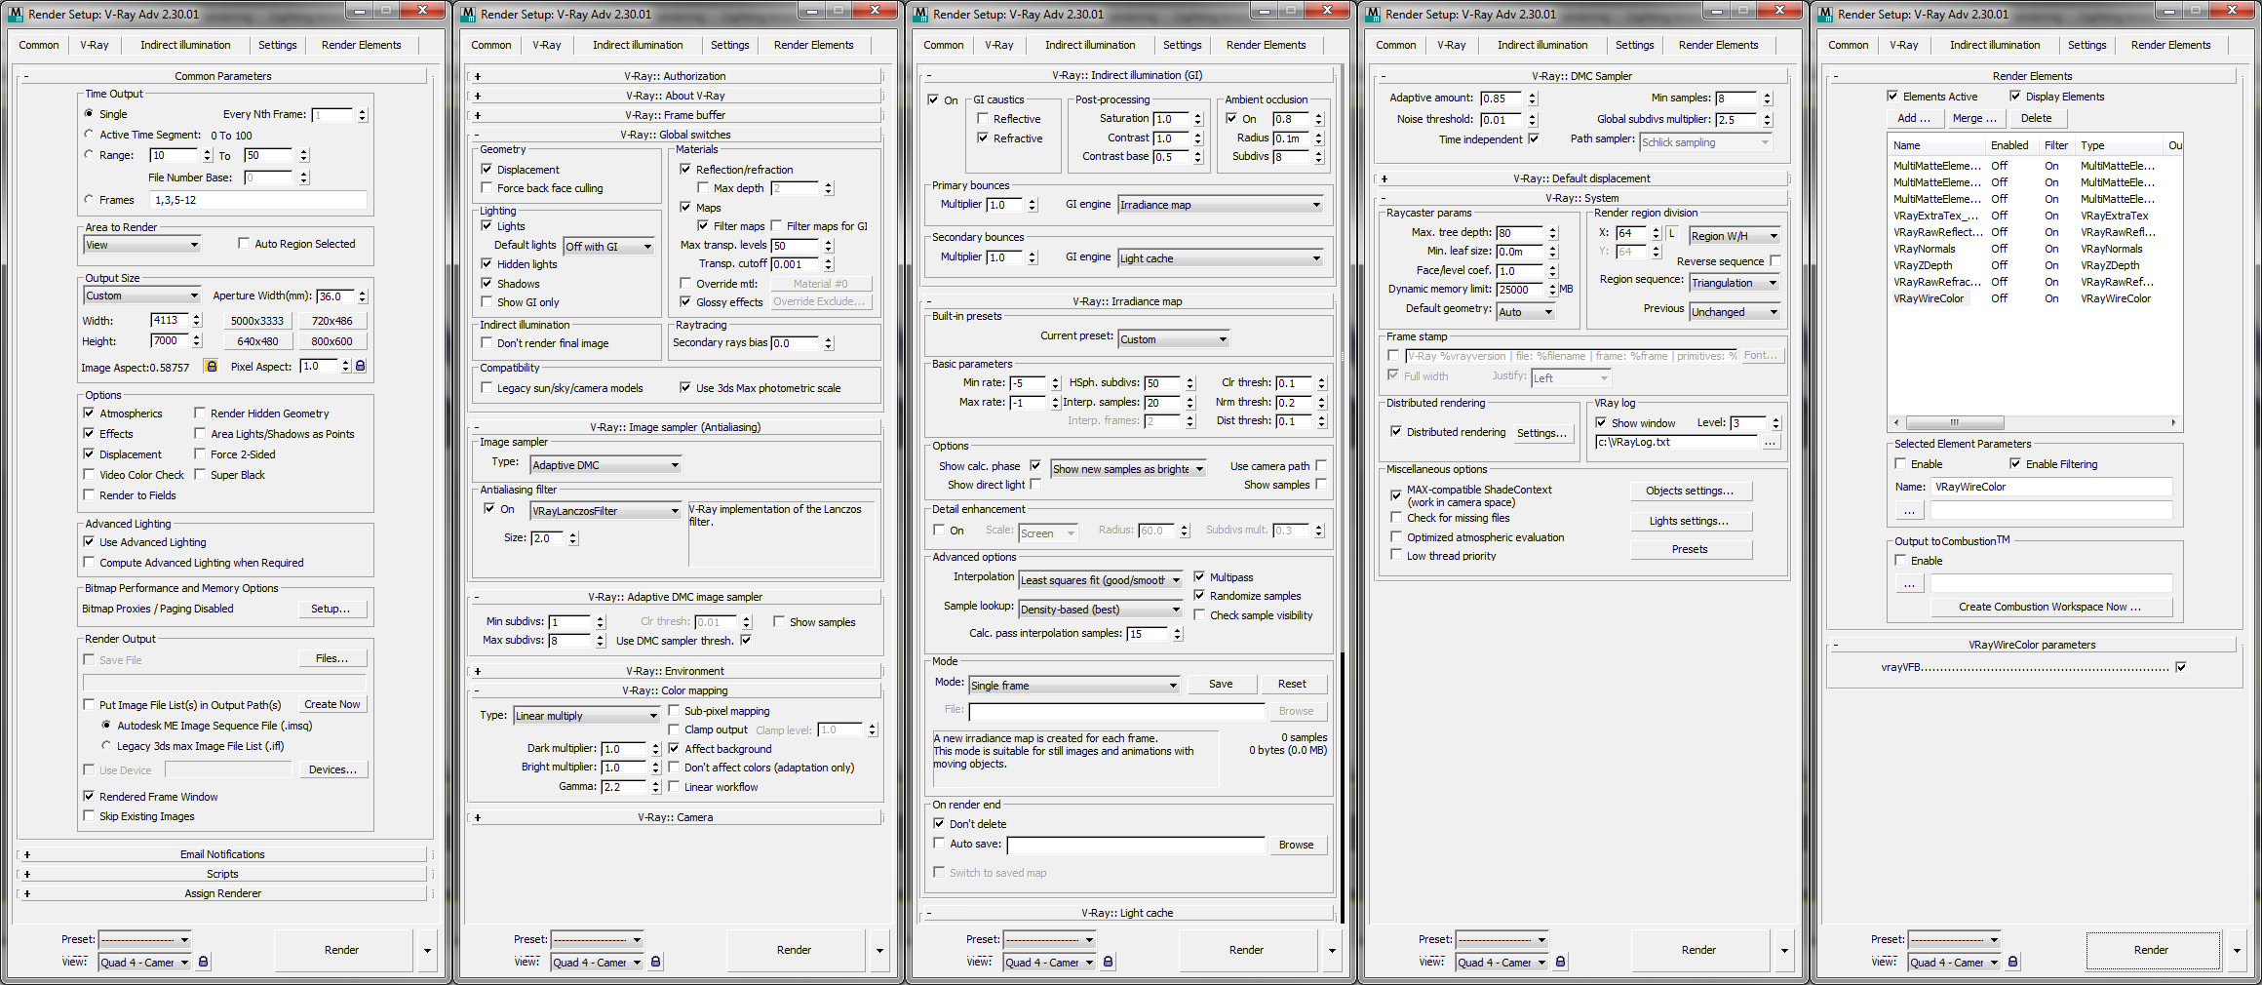Open Settings tab in Irradiance map window
2262x985 pixels.
pyautogui.click(x=1182, y=45)
